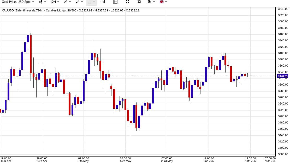Click the 14th May date on time axis
The height and width of the screenshot is (163, 290).
point(125,161)
